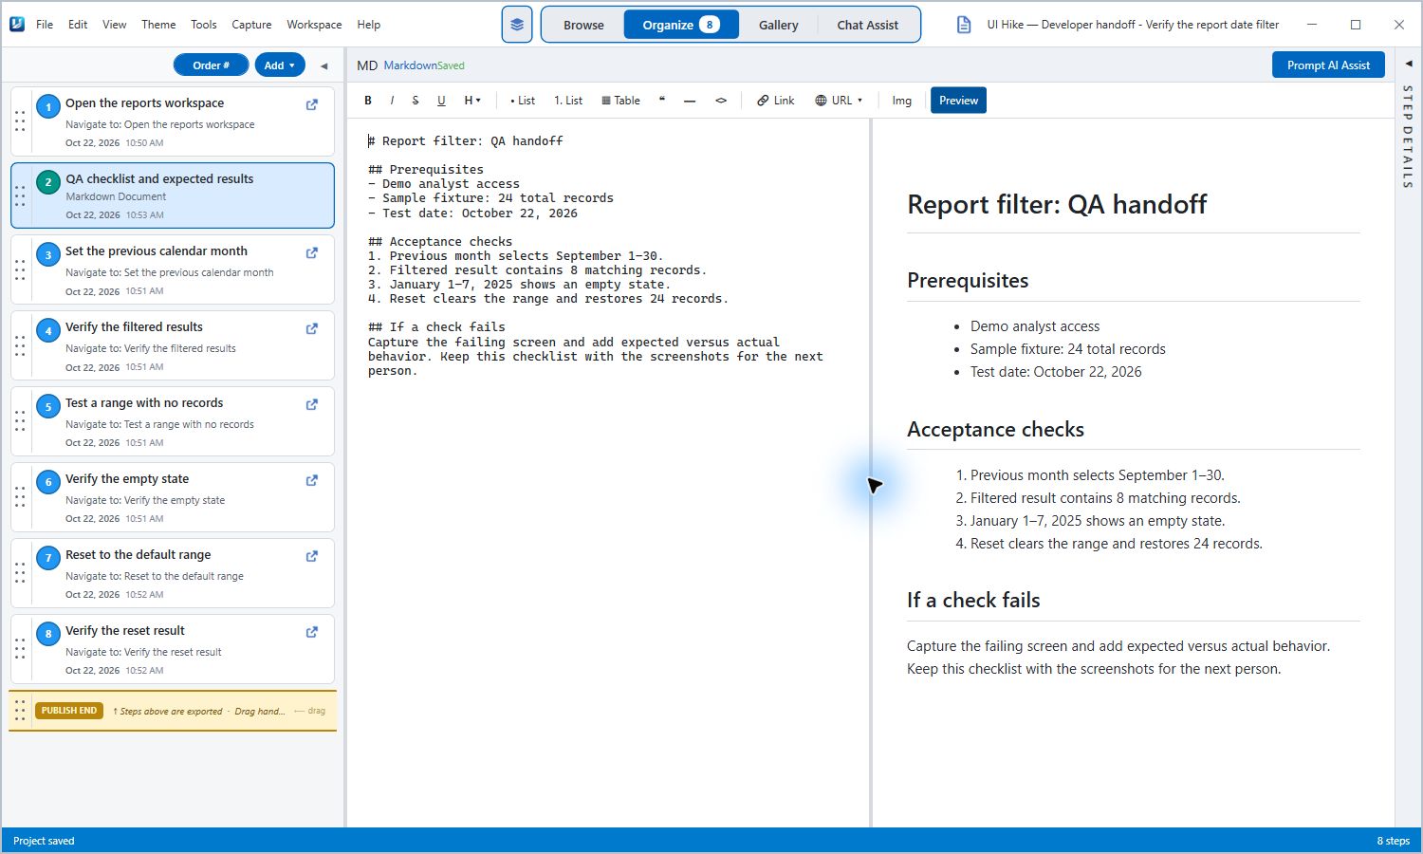Insert inline code markup
This screenshot has width=1423, height=854.
pyautogui.click(x=721, y=101)
